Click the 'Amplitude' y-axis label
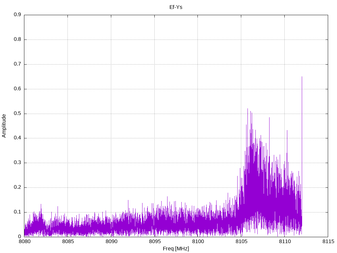337x253 pixels. coord(4,126)
